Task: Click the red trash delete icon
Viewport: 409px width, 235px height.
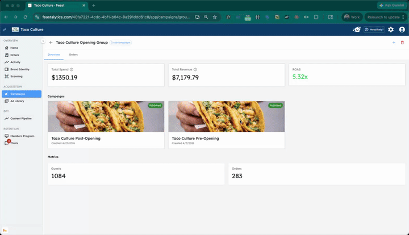Action: 402,43
